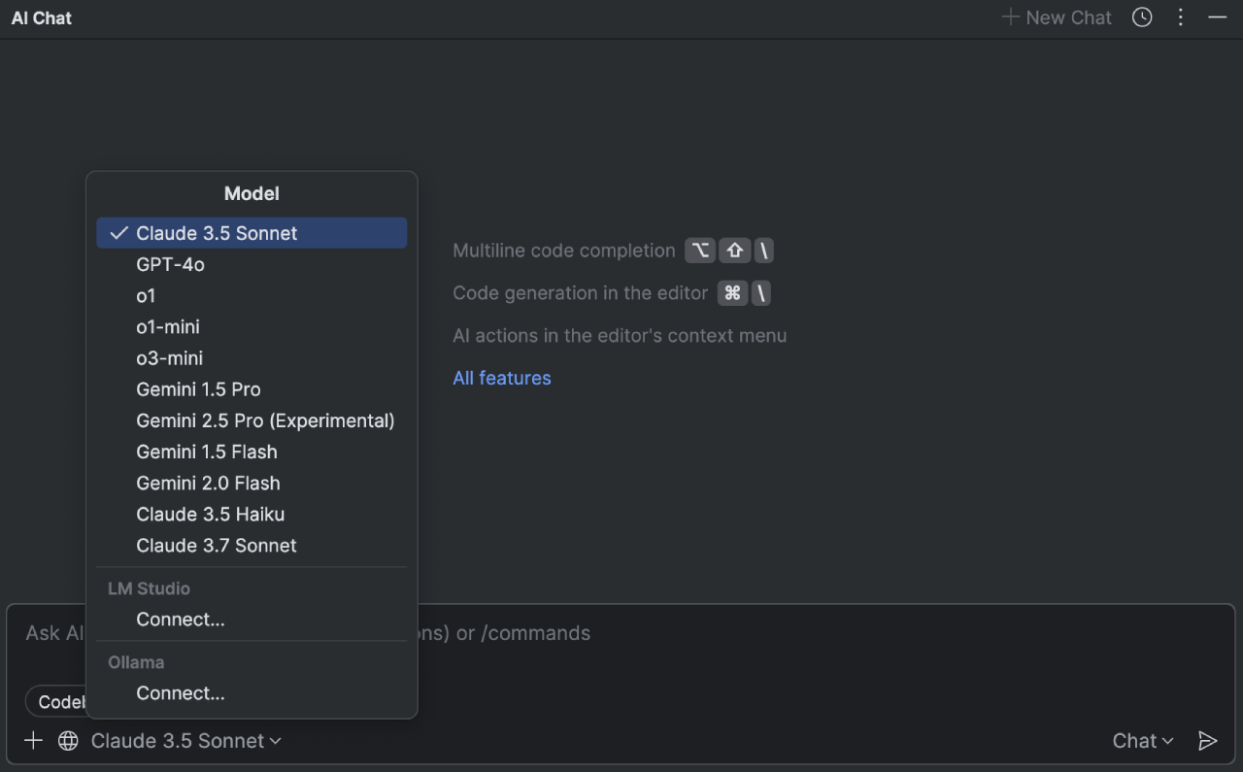Open chat history clock icon

[x=1142, y=17]
